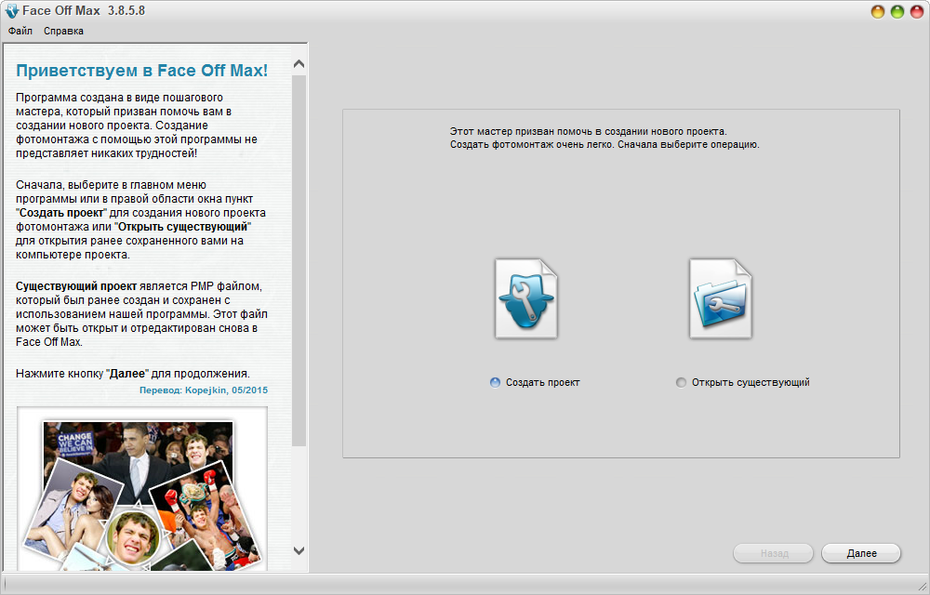
Task: Click the red close window button
Action: (917, 11)
